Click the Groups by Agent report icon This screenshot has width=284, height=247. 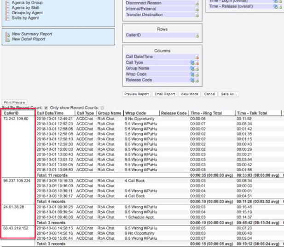click(x=7, y=14)
